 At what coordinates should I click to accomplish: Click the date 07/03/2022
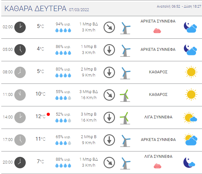click(79, 10)
